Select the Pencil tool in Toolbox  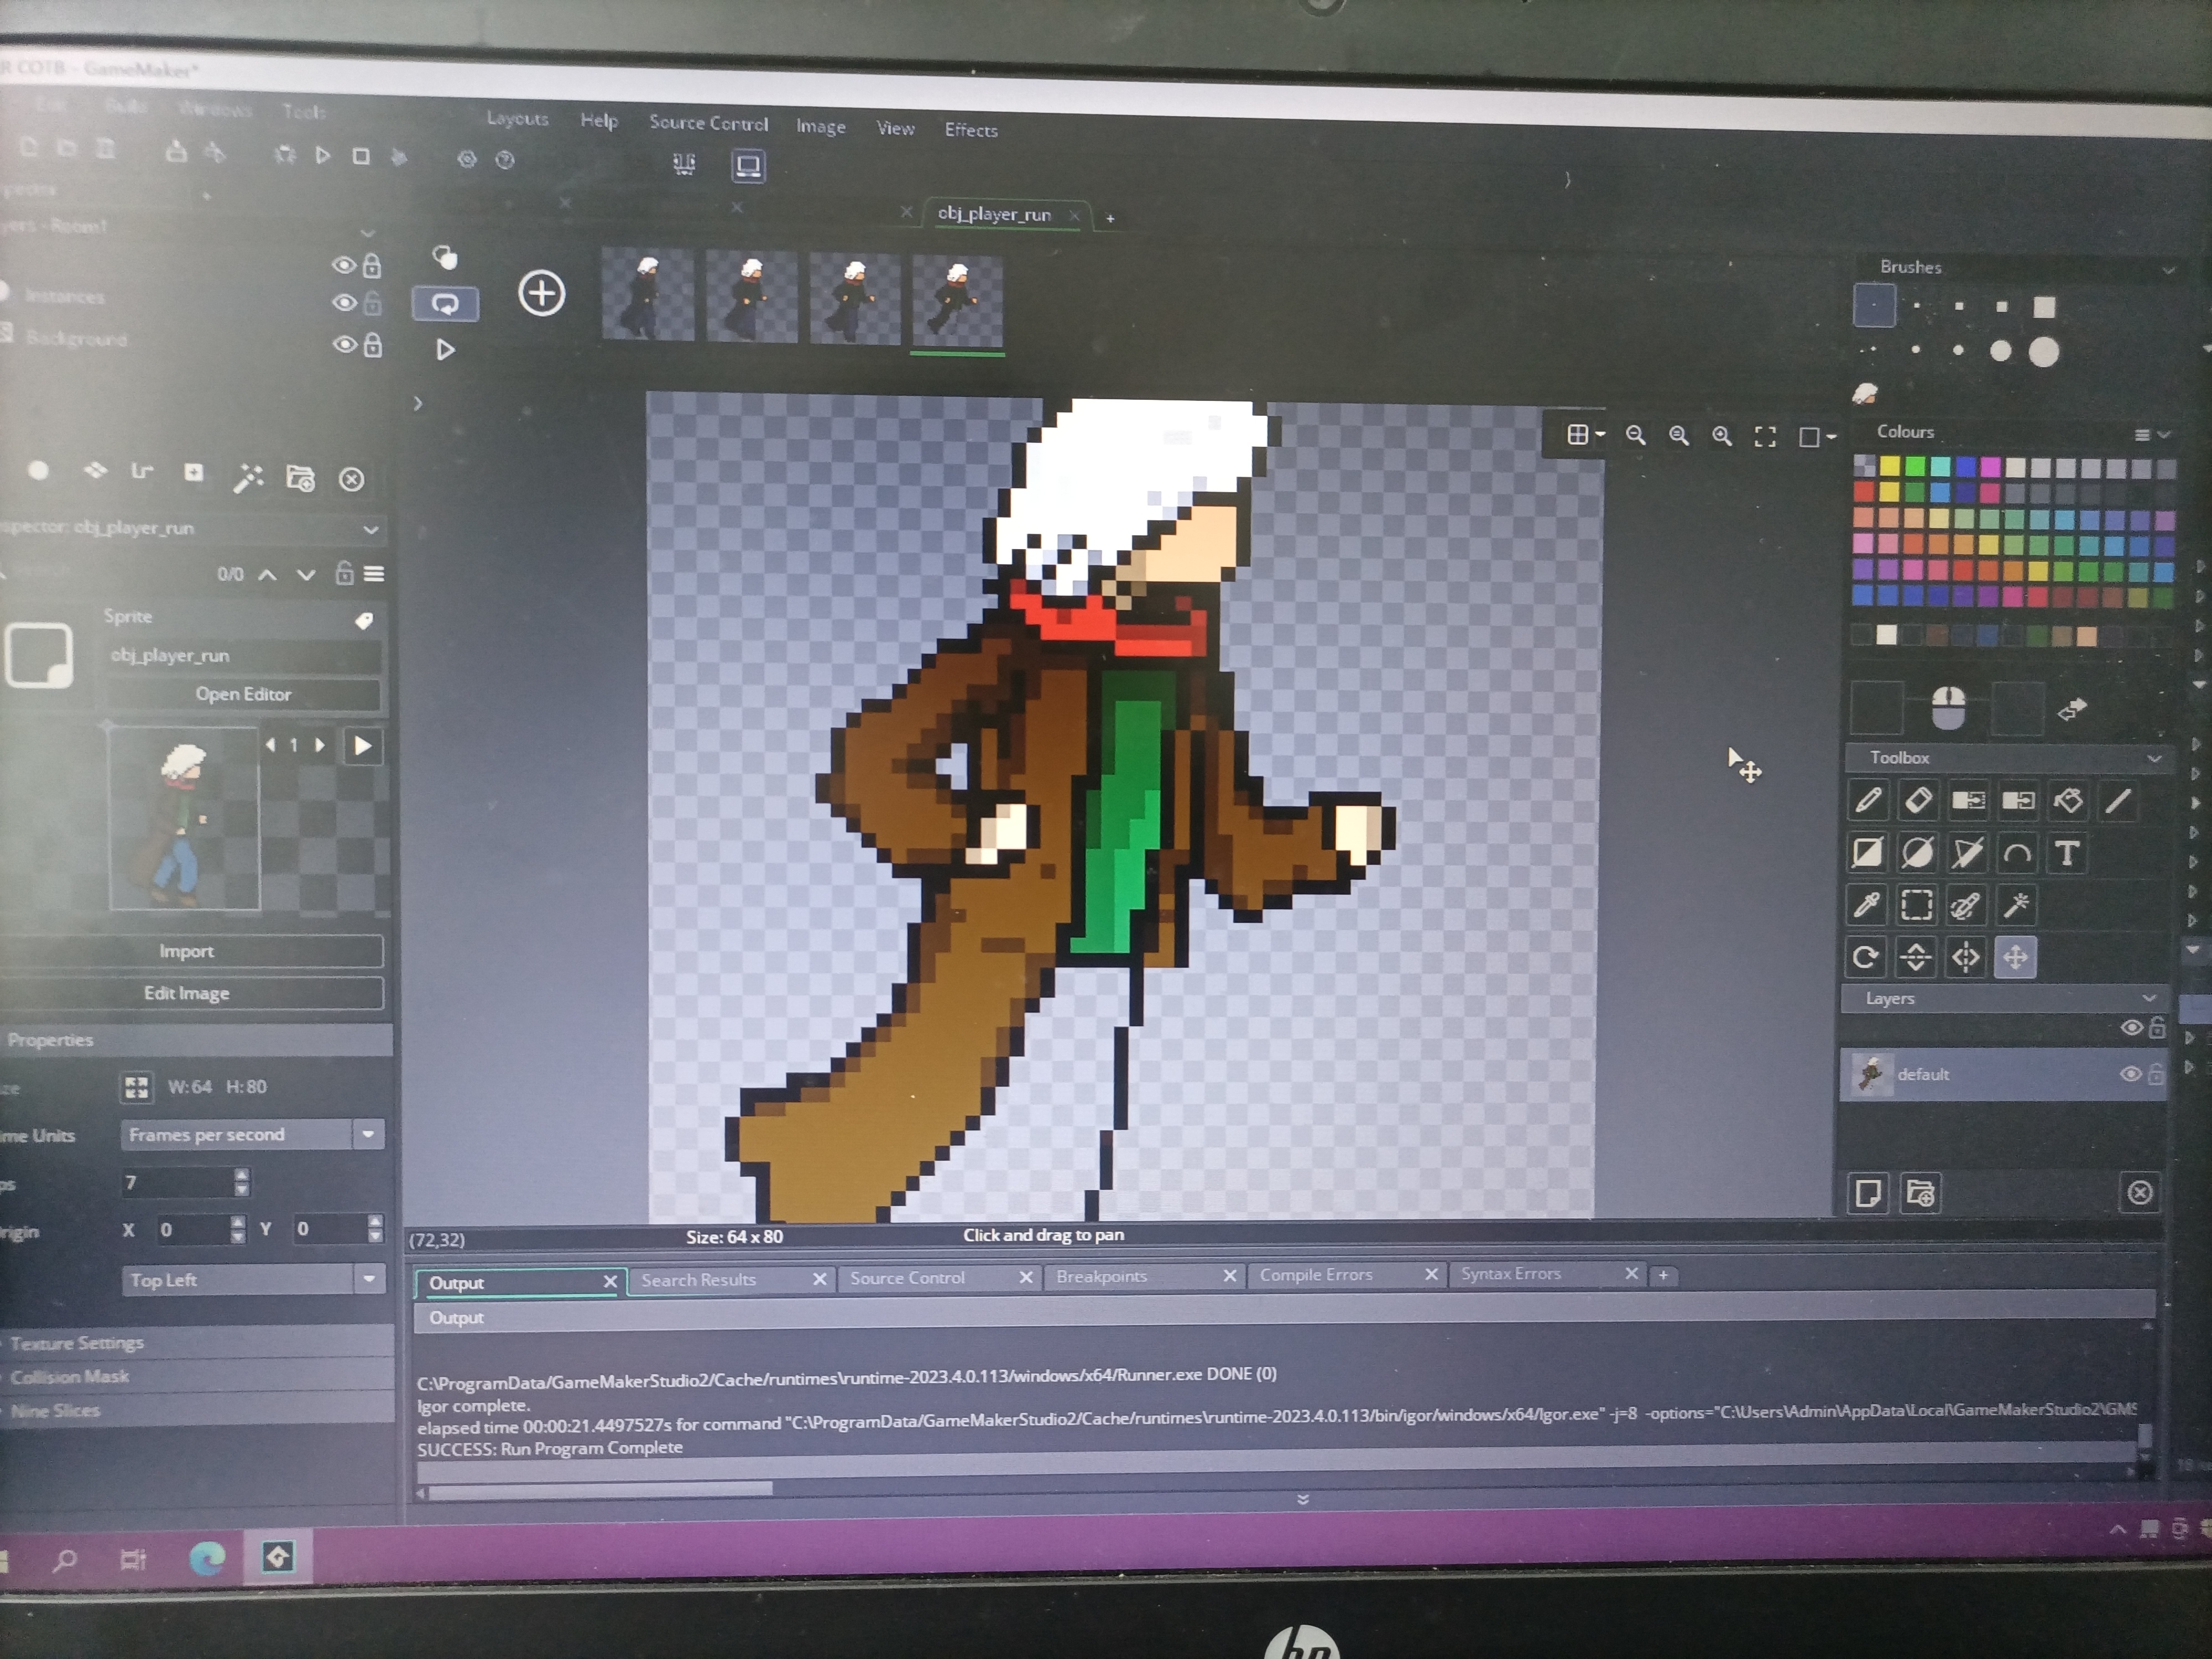1867,801
